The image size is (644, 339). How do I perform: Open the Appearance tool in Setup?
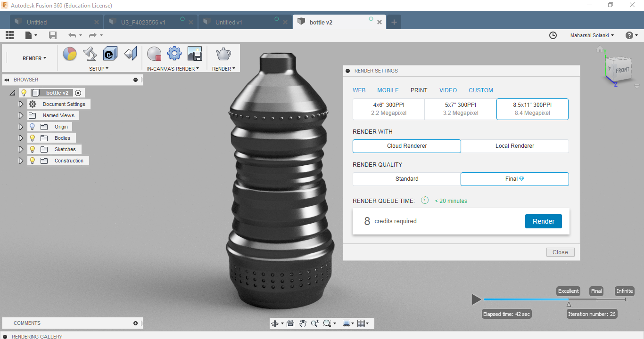[70, 54]
